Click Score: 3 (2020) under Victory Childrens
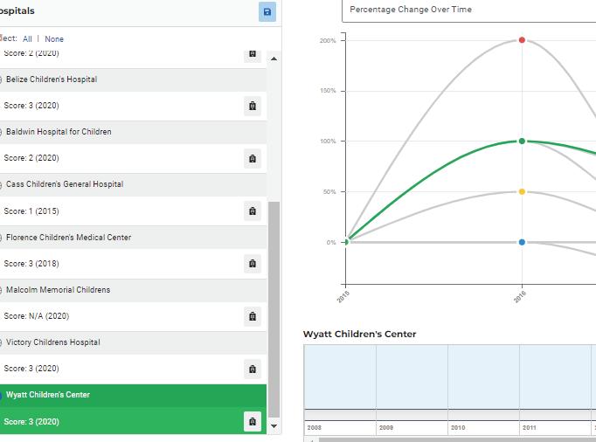Image resolution: width=596 pixels, height=442 pixels. click(x=31, y=369)
